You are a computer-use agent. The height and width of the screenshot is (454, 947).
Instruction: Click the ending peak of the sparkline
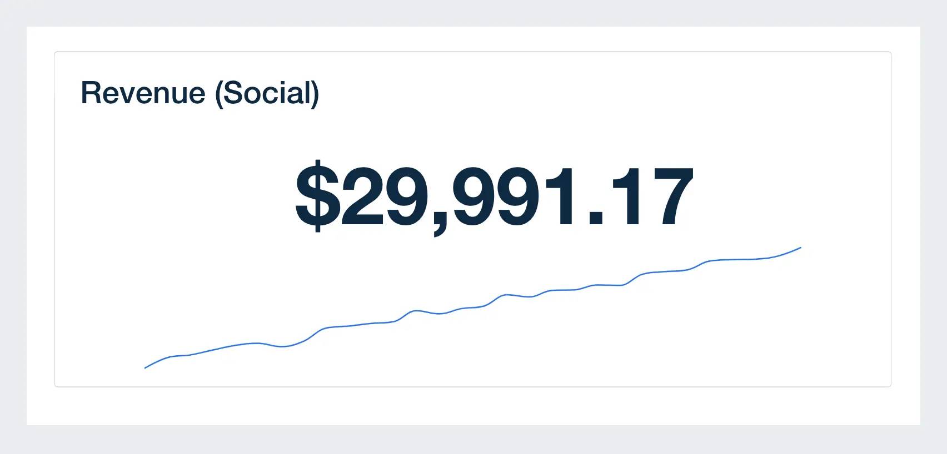pyautogui.click(x=800, y=248)
